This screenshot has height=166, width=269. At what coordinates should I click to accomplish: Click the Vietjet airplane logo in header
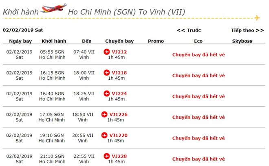[54, 9]
